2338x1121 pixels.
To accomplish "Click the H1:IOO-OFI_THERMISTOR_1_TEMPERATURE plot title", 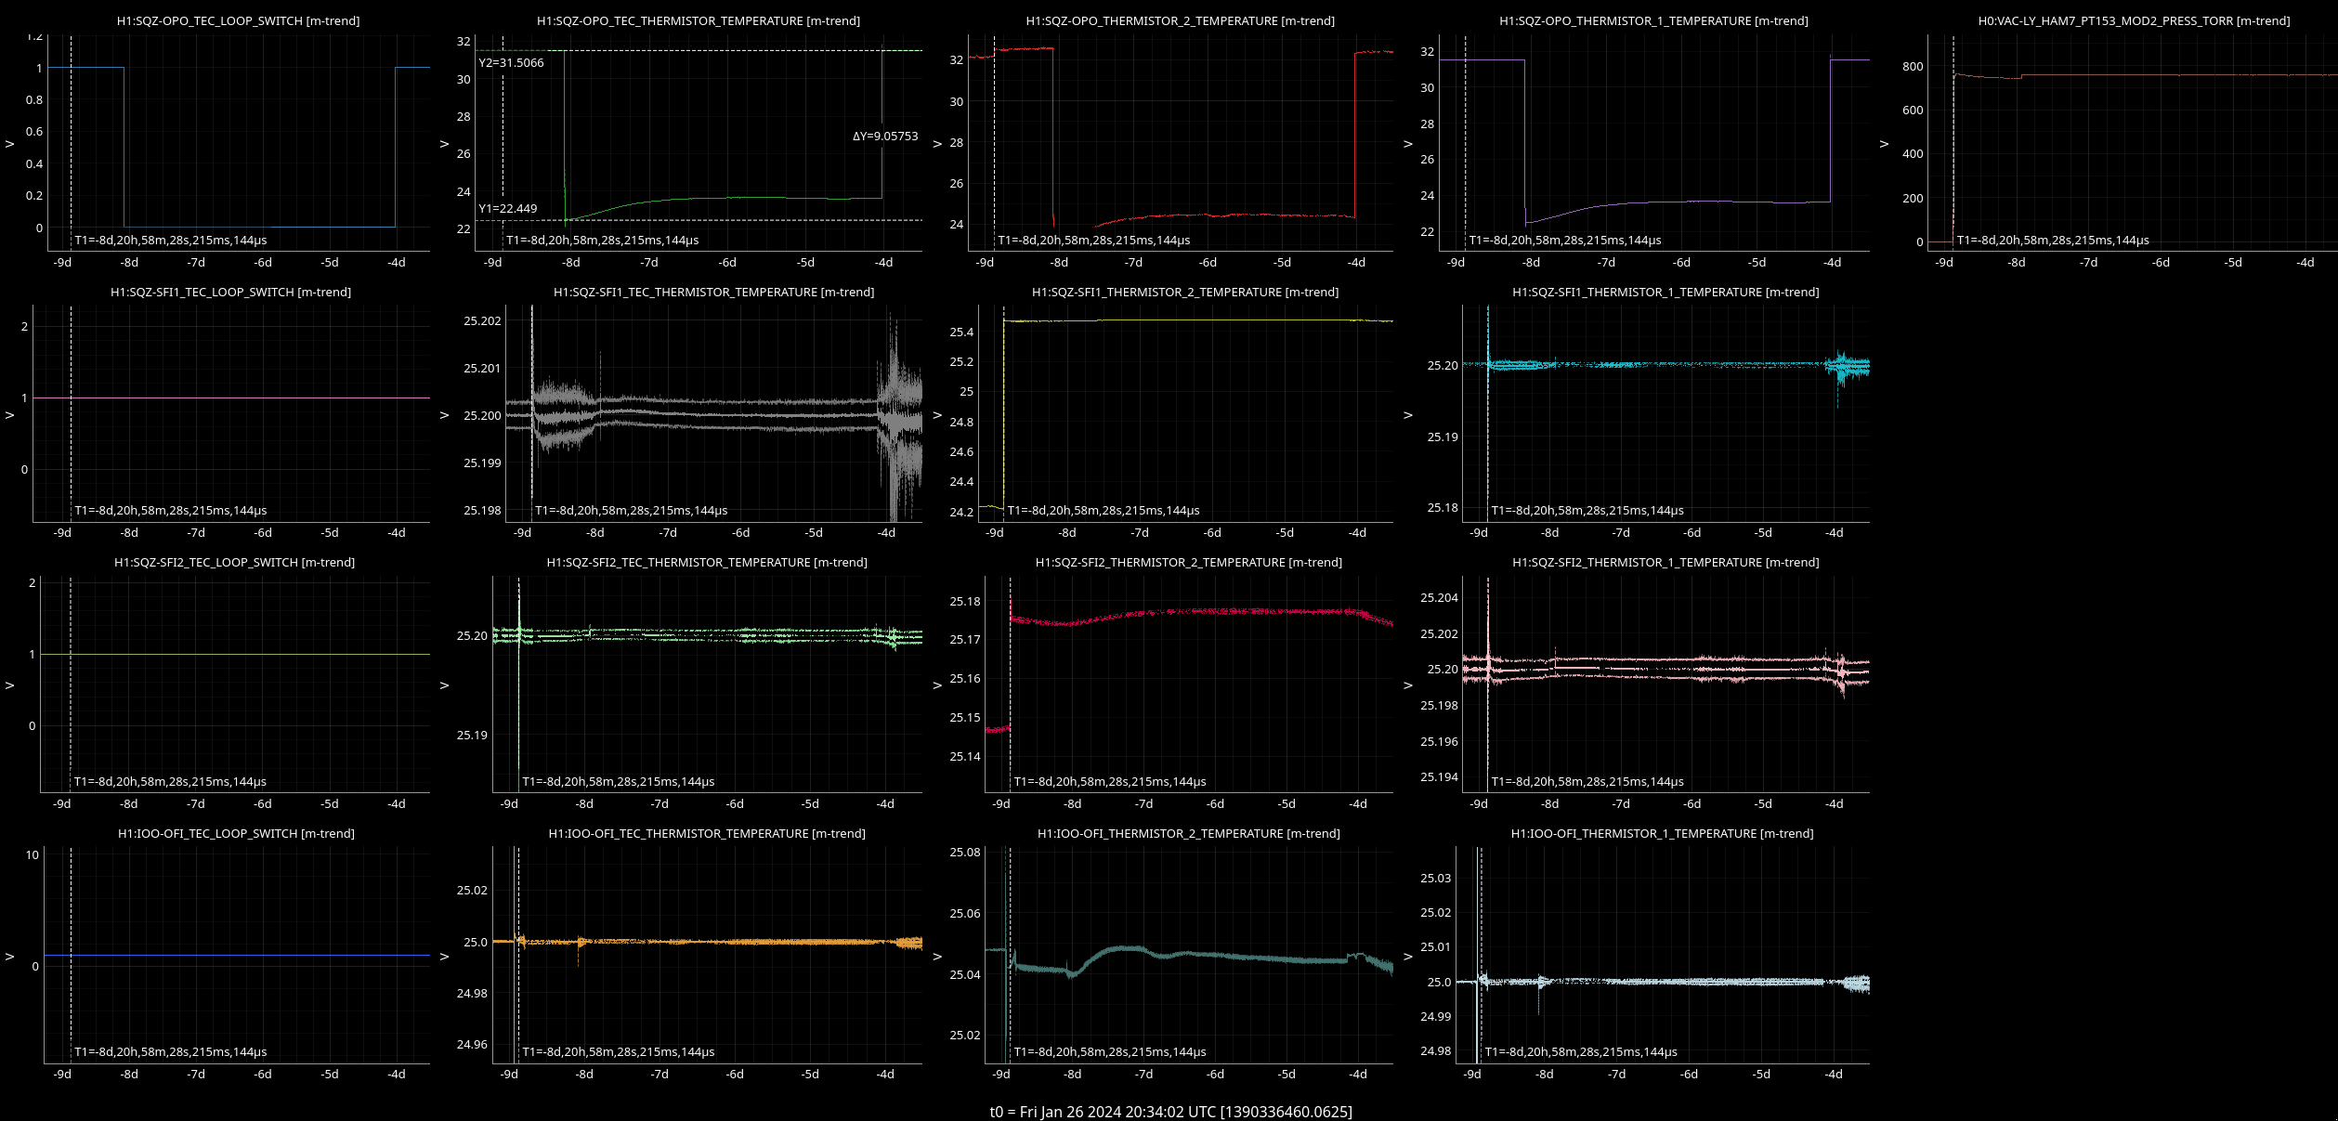I will [1662, 834].
